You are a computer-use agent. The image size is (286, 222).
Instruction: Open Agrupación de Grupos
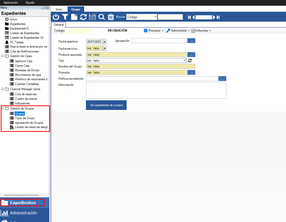29,123
